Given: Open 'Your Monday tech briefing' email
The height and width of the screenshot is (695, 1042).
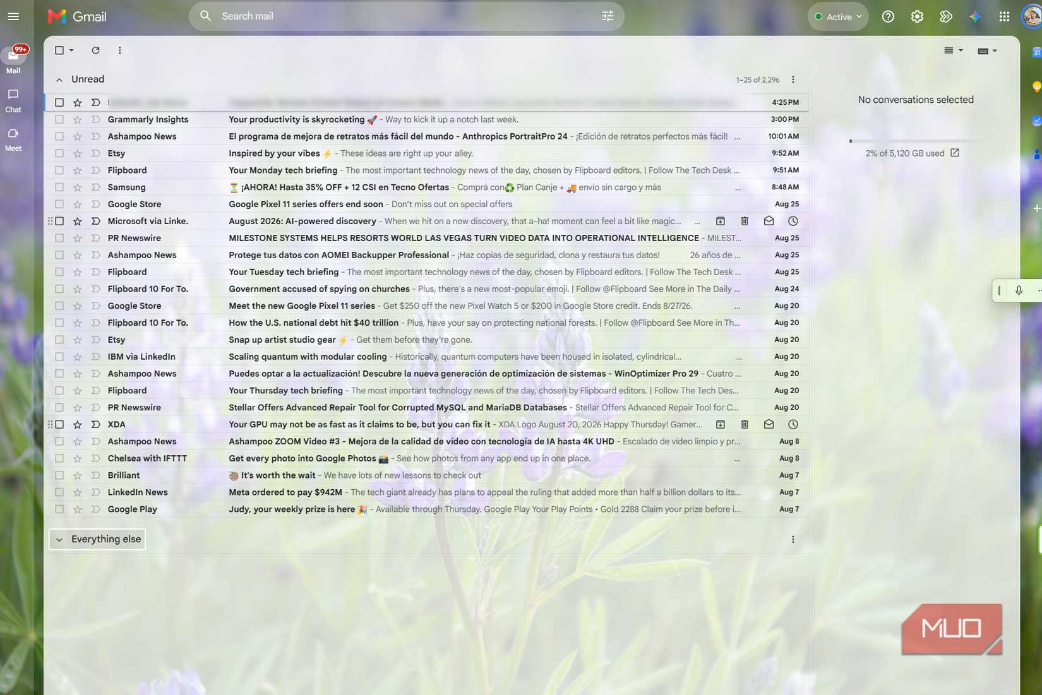Looking at the screenshot, I should [x=426, y=170].
